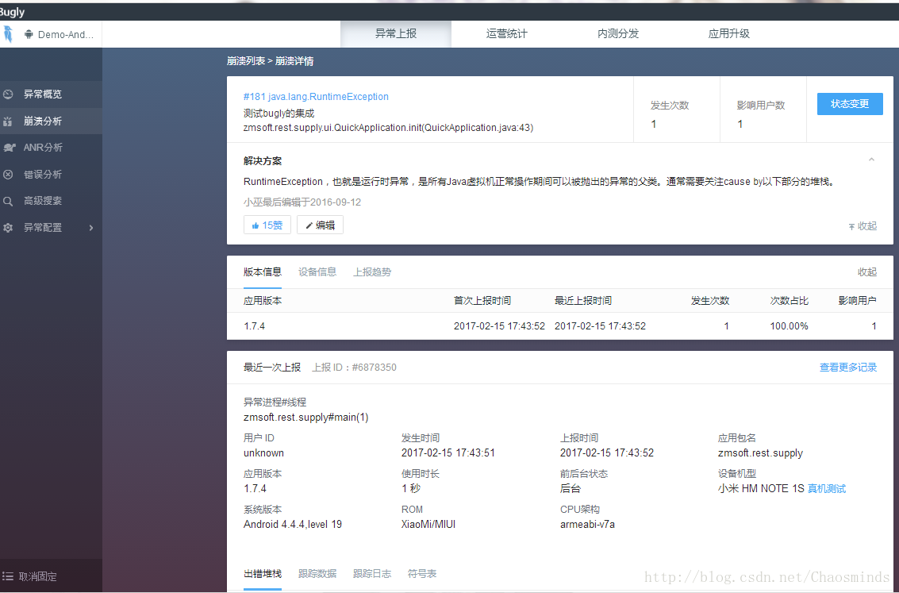Switch to the 设备信息 tab

317,271
